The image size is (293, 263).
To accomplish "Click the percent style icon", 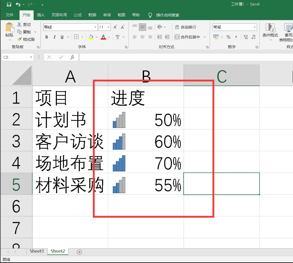I will [x=228, y=37].
